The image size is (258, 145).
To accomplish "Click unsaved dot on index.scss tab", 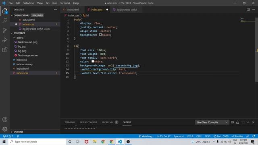I will pos(107,10).
